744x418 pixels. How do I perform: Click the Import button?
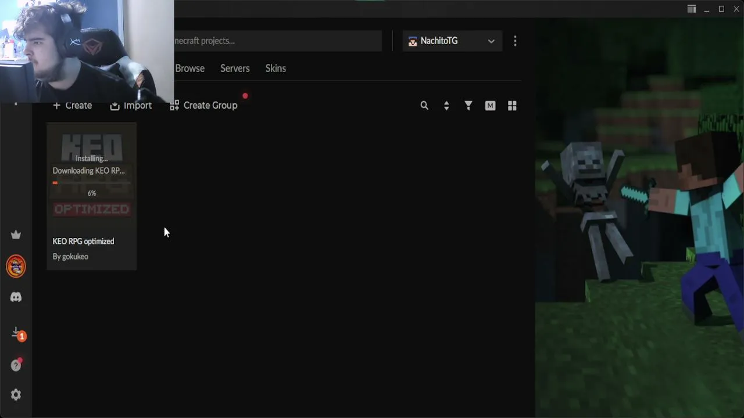131,106
